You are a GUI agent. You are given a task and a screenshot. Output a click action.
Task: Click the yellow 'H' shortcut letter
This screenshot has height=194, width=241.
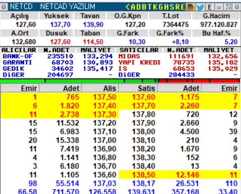click(166, 7)
